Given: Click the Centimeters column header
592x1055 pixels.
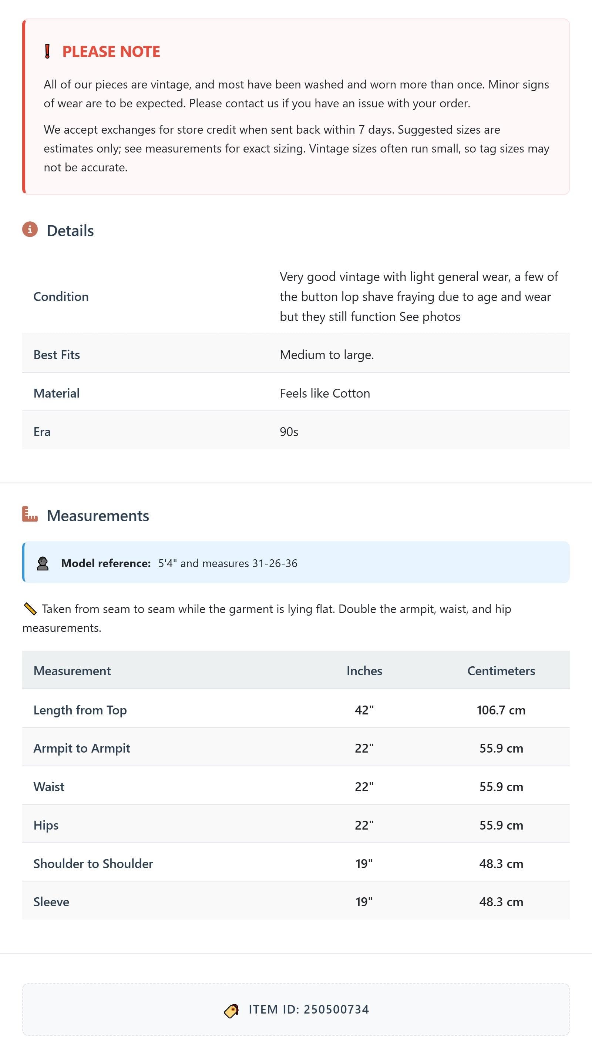Looking at the screenshot, I should tap(501, 671).
